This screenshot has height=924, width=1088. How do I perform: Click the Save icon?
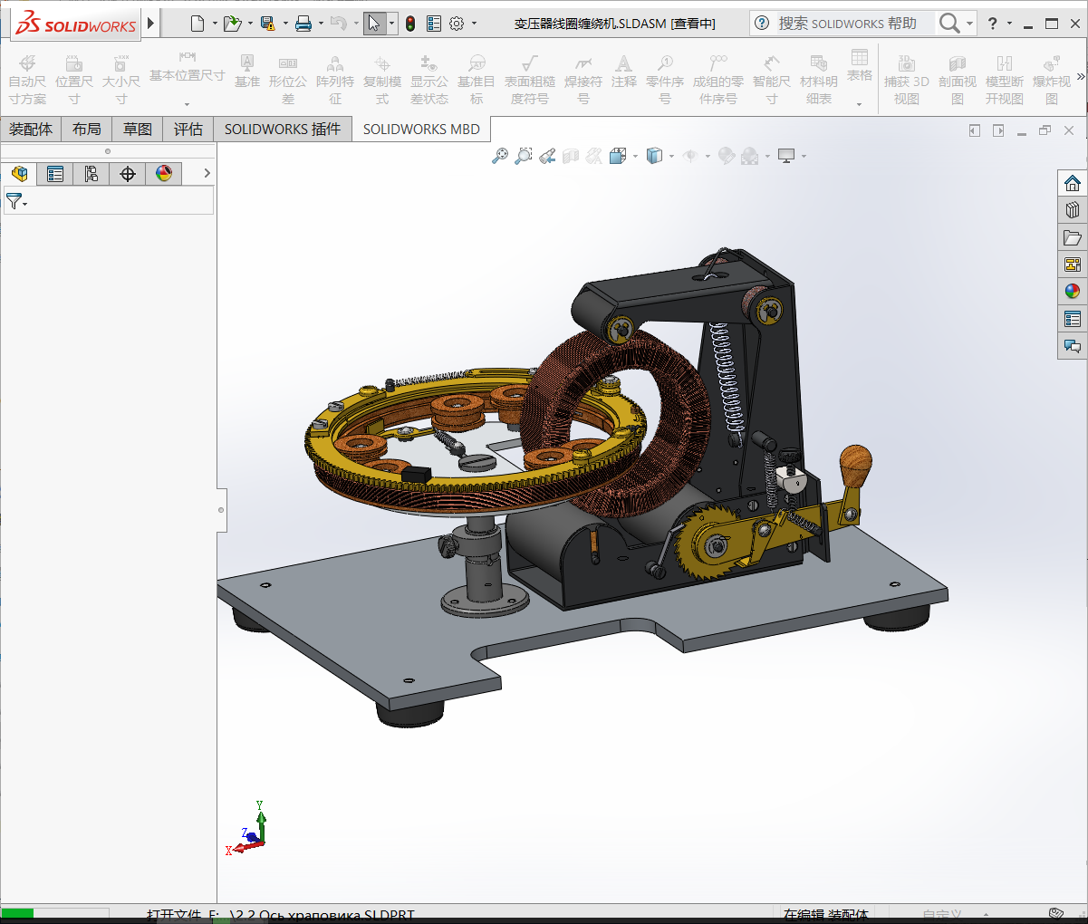[x=268, y=24]
